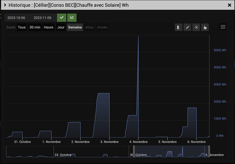Select the Semaine zoom range
The width and height of the screenshot is (235, 164).
75,27
